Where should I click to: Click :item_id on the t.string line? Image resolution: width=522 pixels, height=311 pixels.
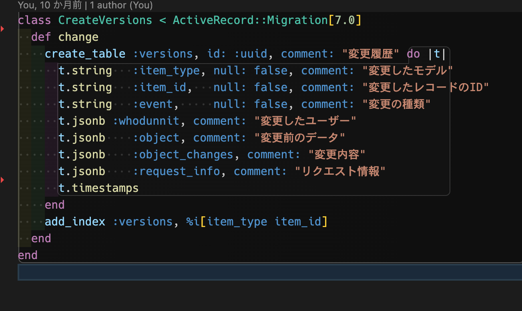click(159, 87)
